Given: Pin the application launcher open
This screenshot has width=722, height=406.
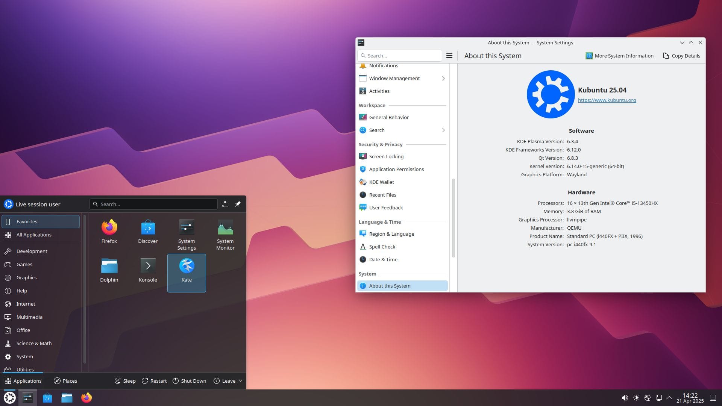Looking at the screenshot, I should coord(238,204).
